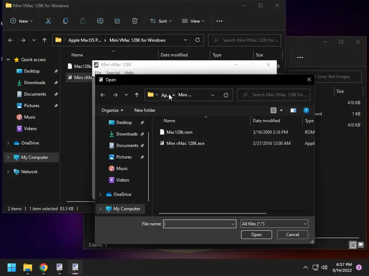Image resolution: width=369 pixels, height=276 pixels.
Task: Open File Explorer from the taskbar
Action: click(x=27, y=267)
